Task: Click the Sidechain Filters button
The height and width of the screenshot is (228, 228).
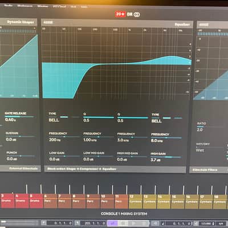Action: (205, 170)
